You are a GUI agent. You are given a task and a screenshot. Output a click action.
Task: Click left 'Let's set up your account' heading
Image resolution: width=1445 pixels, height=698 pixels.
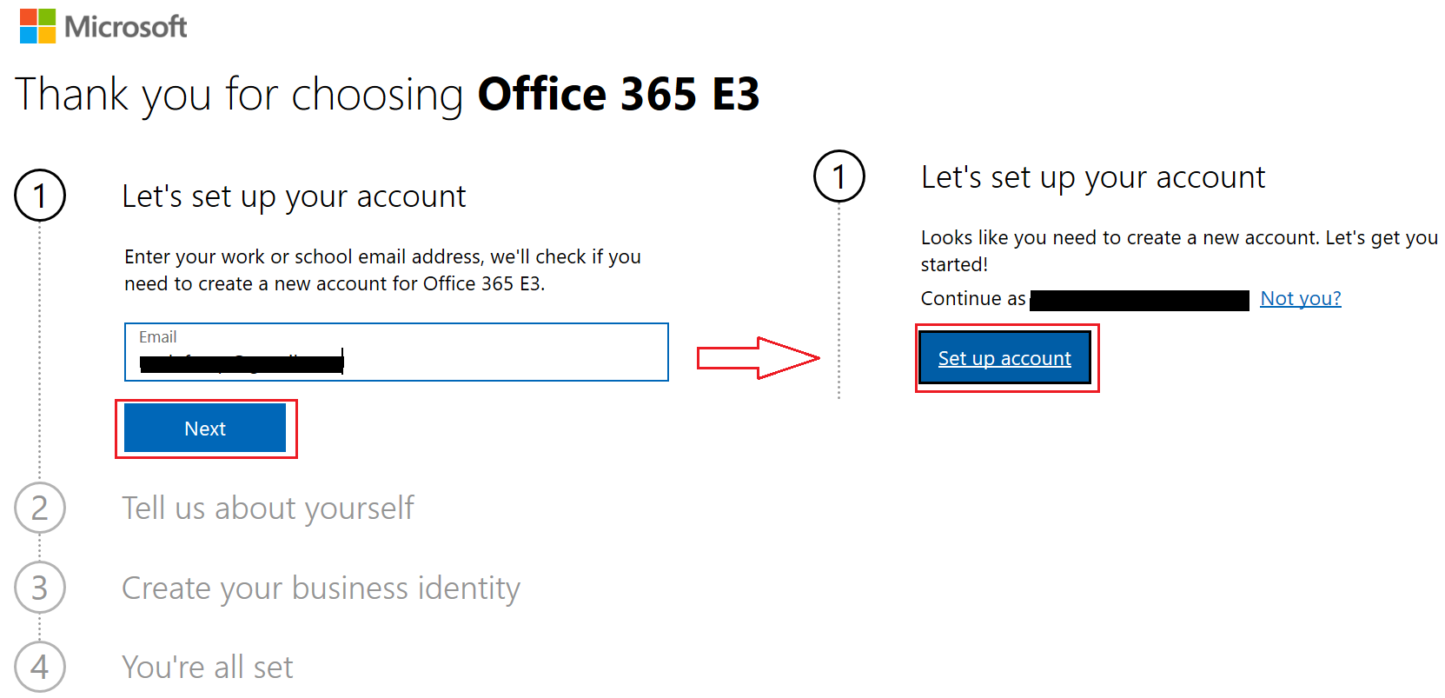pos(294,196)
